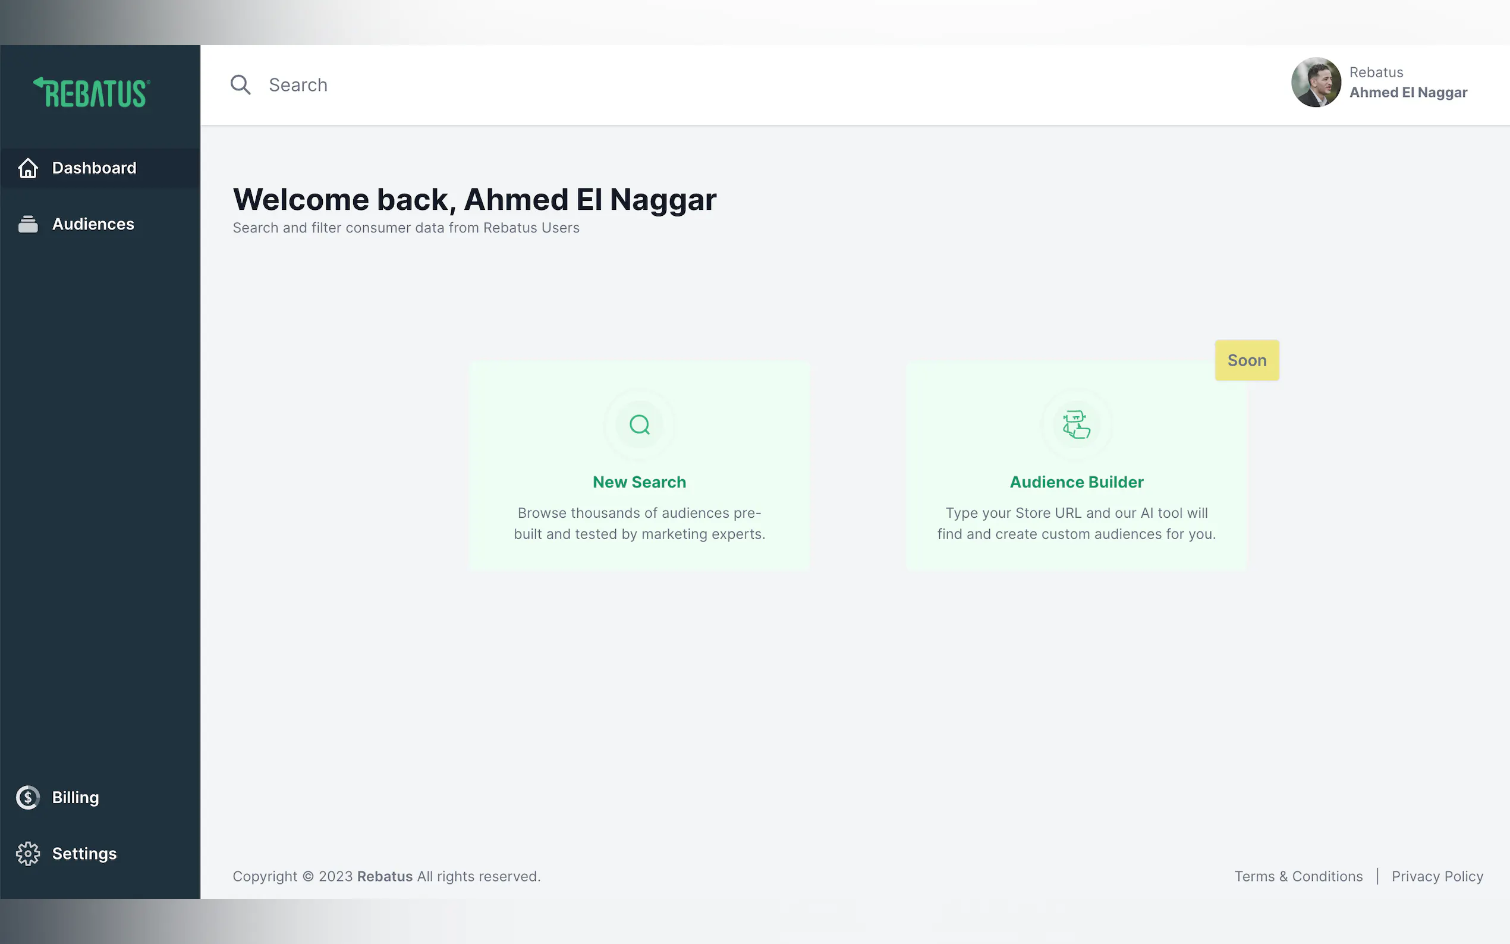Click the magnifying glass search icon in the header
The image size is (1510, 944).
pyautogui.click(x=240, y=85)
